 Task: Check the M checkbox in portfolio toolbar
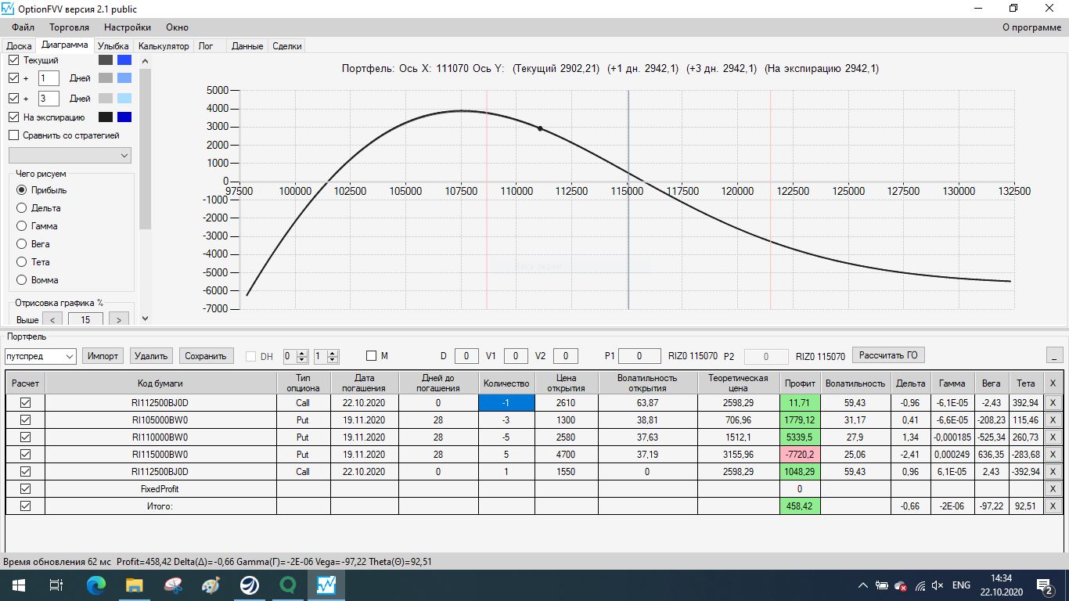click(371, 356)
